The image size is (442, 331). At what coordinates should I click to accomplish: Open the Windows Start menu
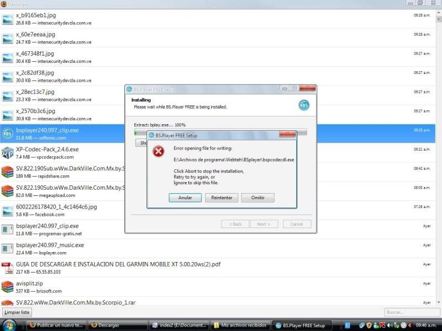coord(8,325)
